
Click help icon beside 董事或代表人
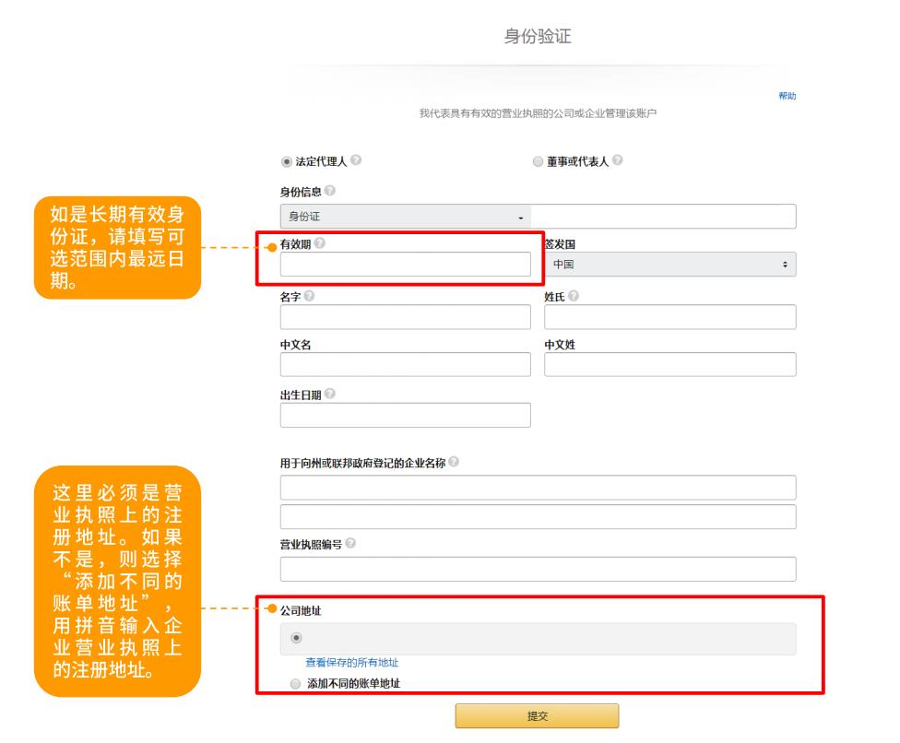coord(616,162)
